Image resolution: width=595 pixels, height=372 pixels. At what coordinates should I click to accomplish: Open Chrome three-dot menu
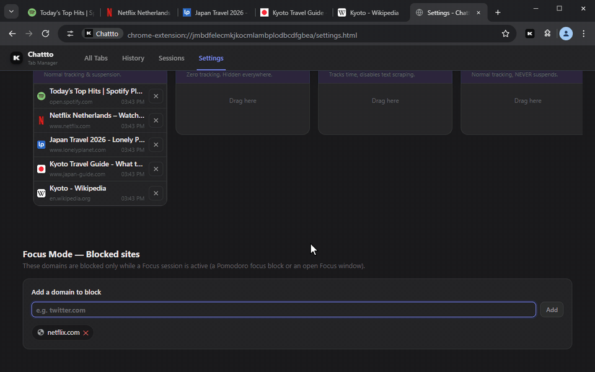click(x=584, y=33)
